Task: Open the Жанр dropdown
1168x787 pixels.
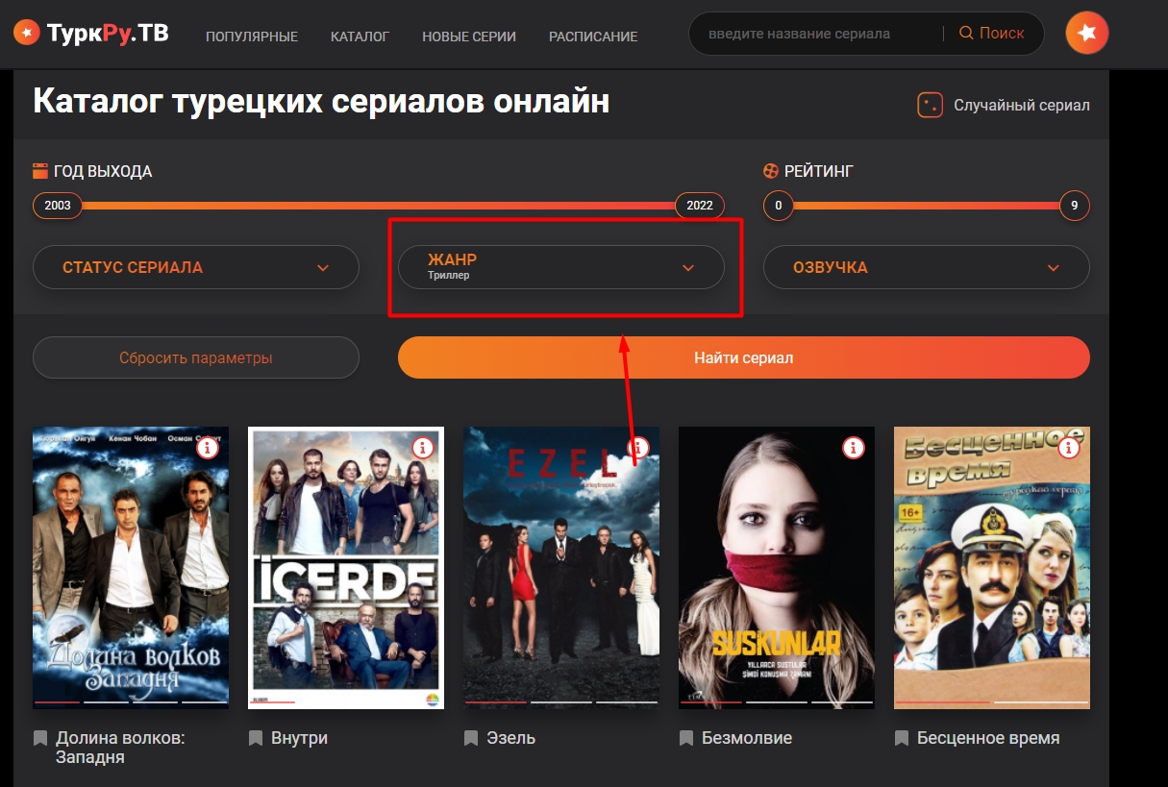Action: coord(560,267)
